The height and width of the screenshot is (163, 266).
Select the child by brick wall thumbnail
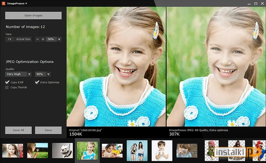pyautogui.click(x=187, y=151)
